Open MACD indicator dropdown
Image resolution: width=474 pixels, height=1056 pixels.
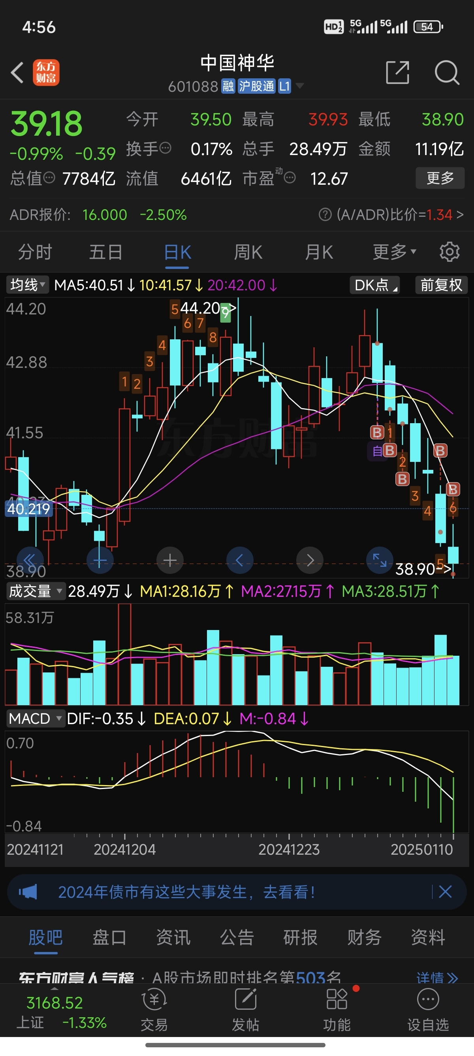[x=35, y=719]
